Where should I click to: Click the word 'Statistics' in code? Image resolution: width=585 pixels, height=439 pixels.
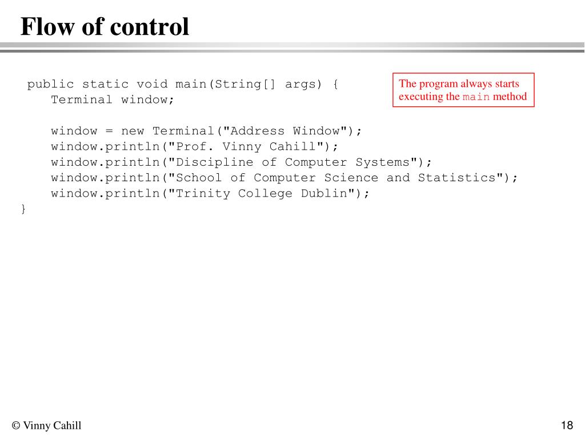pyautogui.click(x=456, y=178)
